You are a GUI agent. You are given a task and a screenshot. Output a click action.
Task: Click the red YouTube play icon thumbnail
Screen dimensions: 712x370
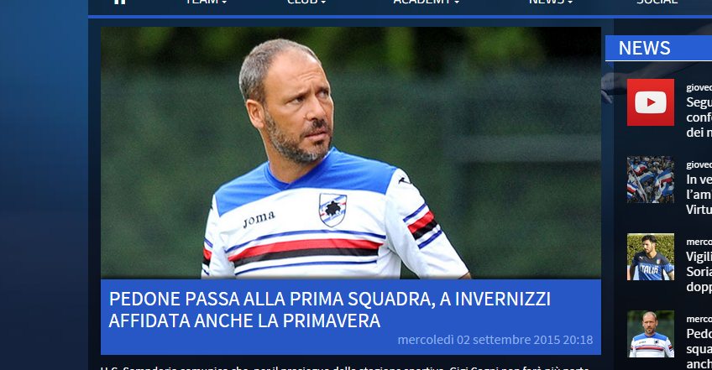pos(651,102)
